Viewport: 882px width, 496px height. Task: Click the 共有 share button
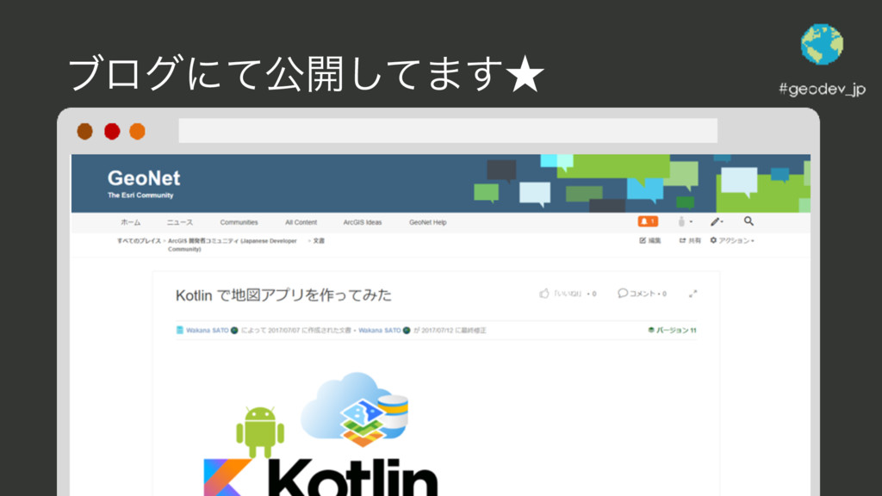tap(690, 241)
